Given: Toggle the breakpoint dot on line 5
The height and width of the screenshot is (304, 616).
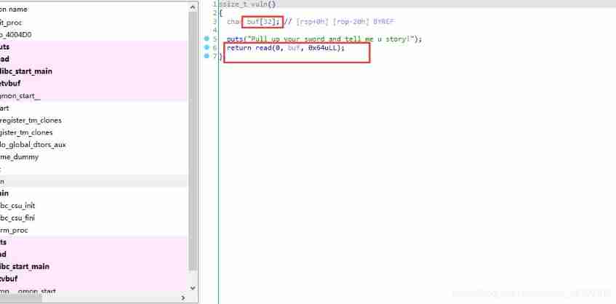Looking at the screenshot, I should (x=206, y=39).
